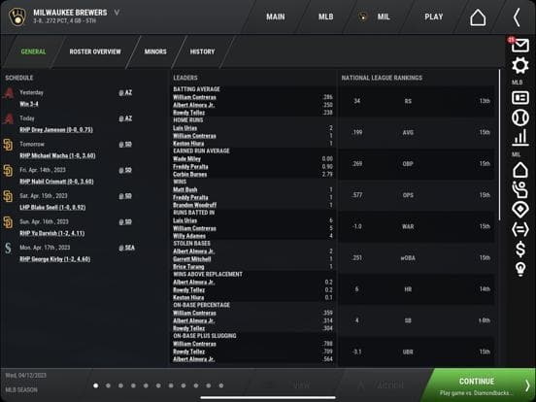Click the Brewers team logo at top left

(x=17, y=17)
